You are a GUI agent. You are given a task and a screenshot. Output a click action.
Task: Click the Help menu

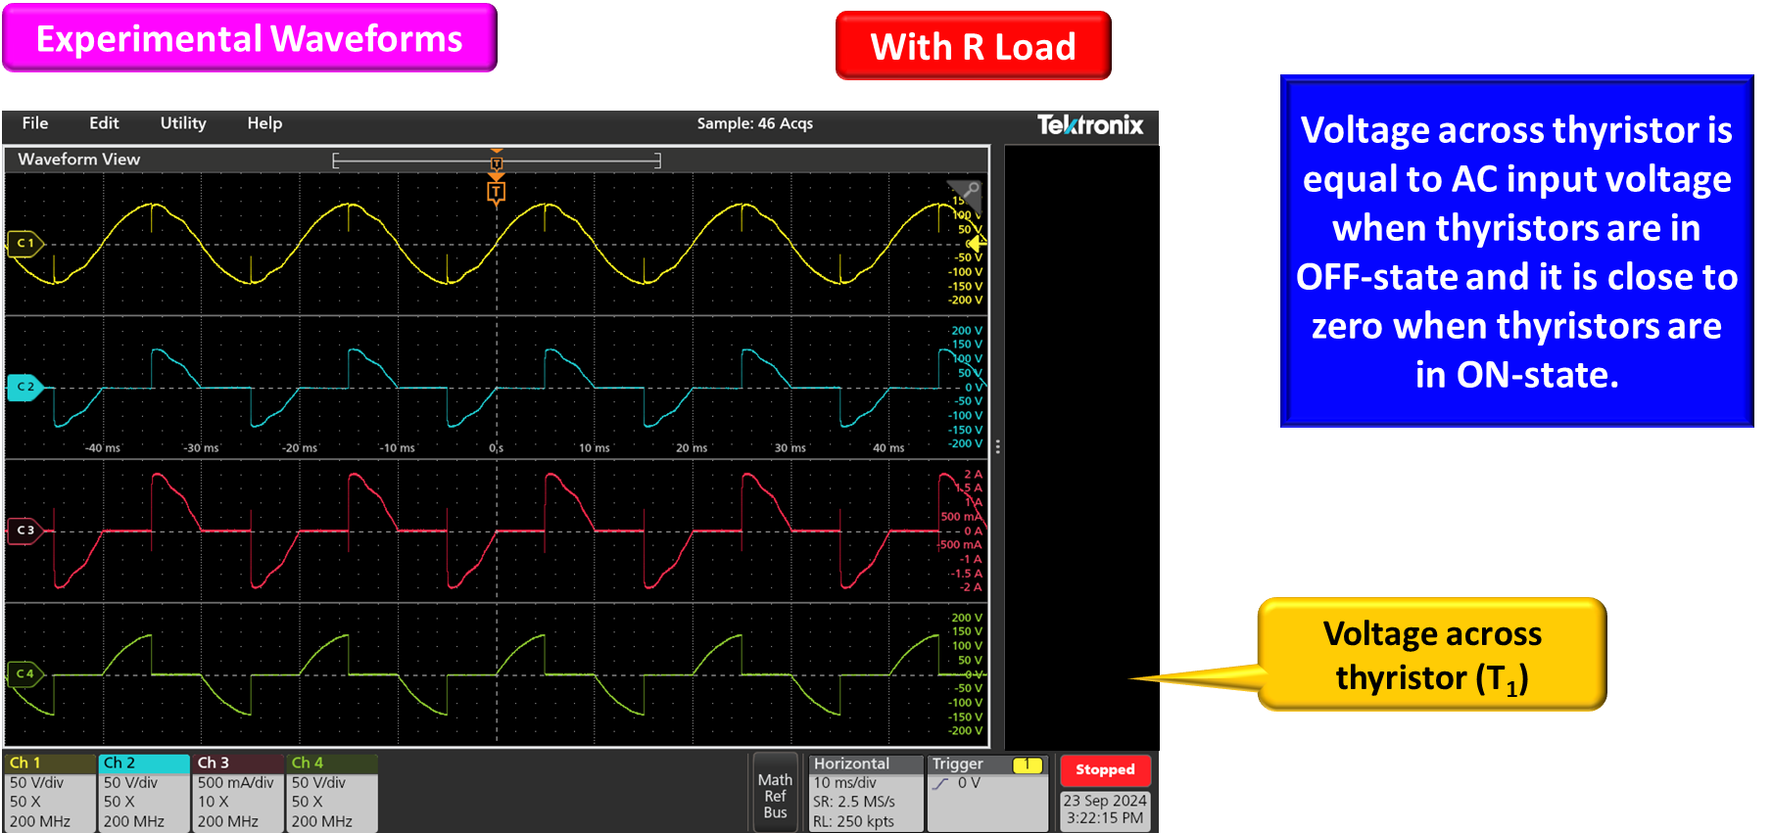(264, 123)
